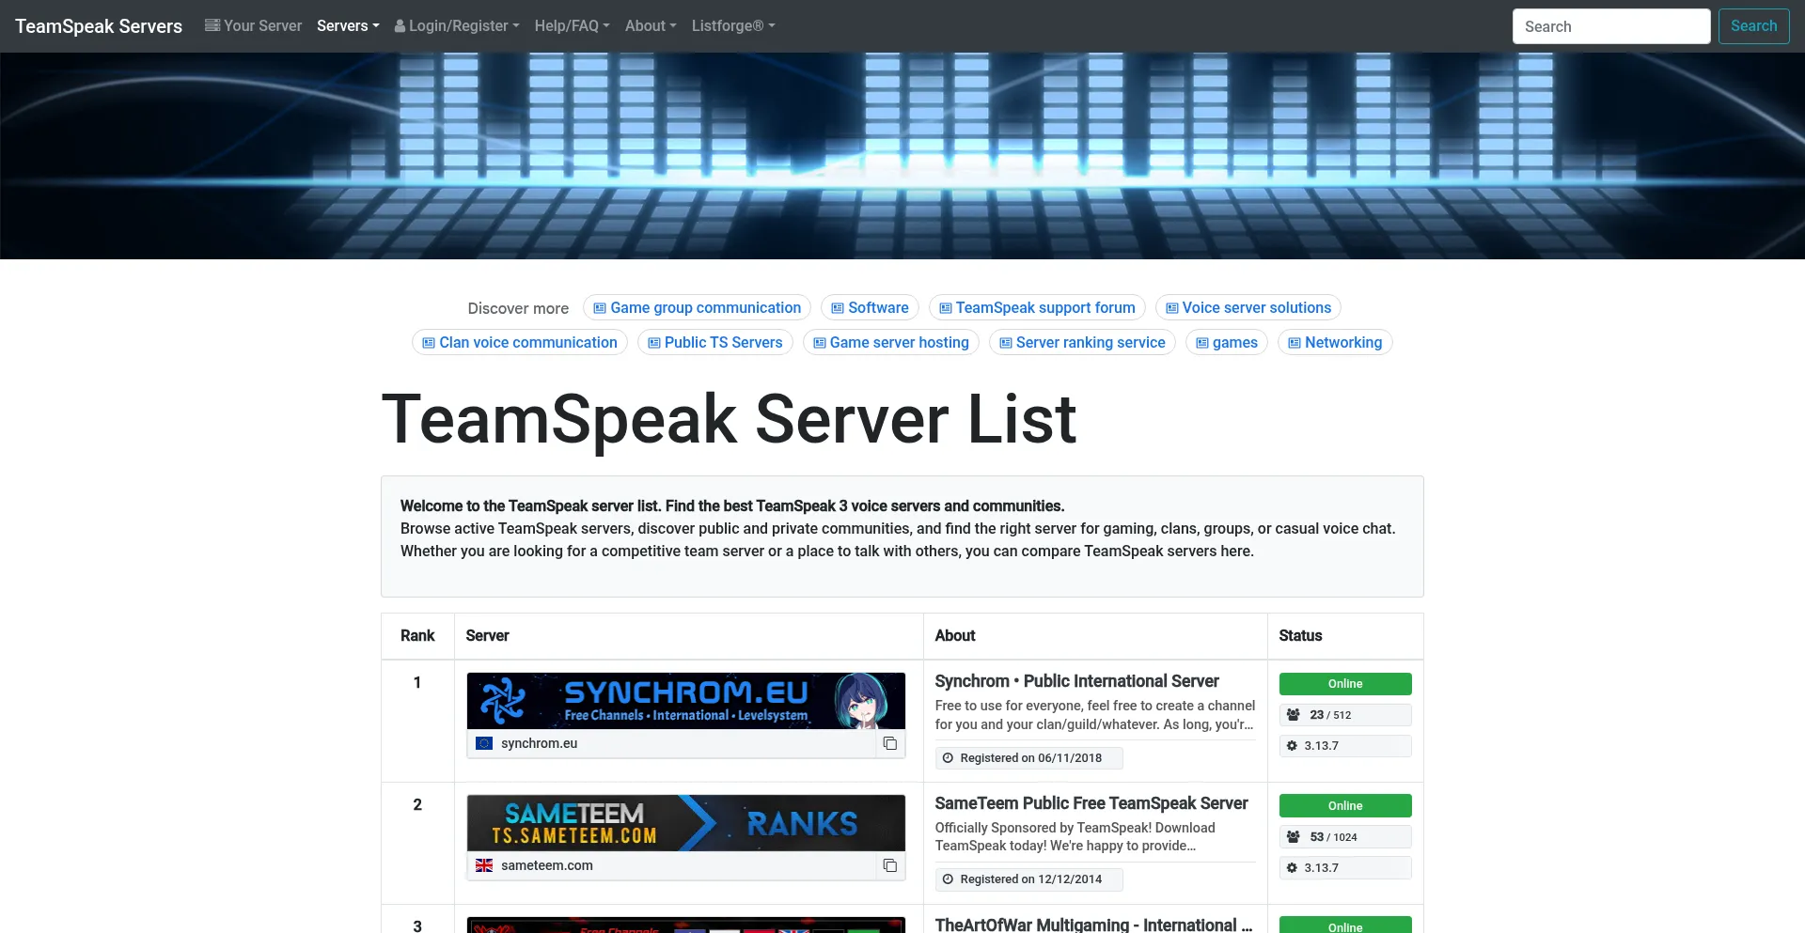Image resolution: width=1805 pixels, height=933 pixels.
Task: Focus the Search input field
Action: tap(1611, 26)
